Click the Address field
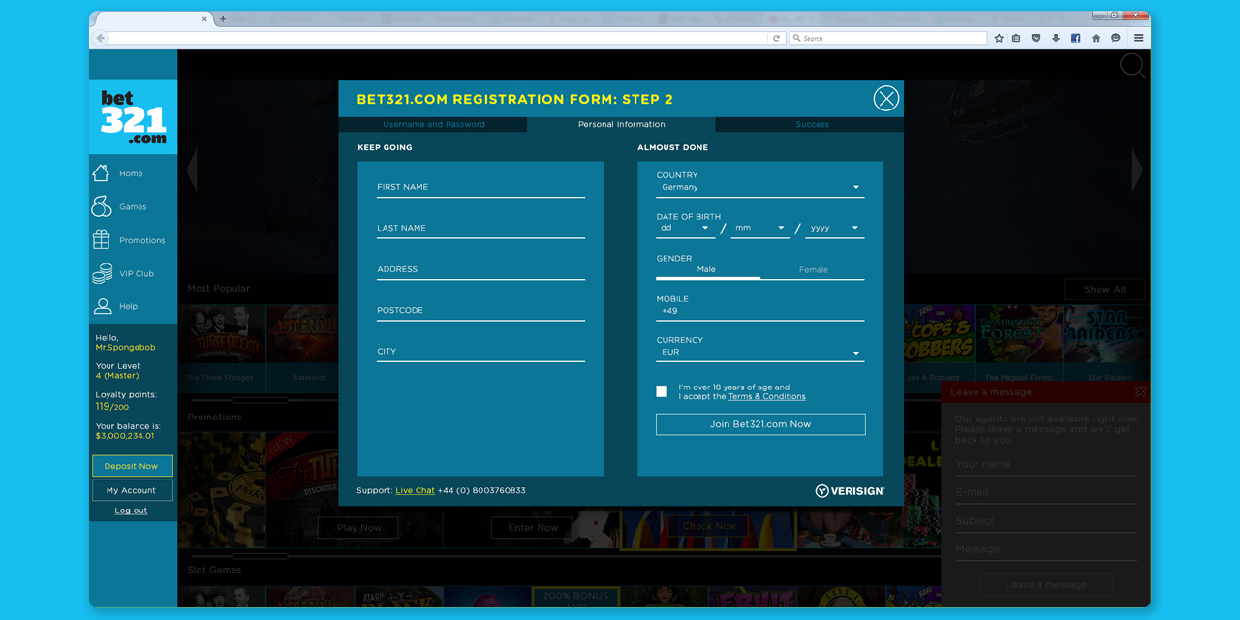 click(480, 269)
